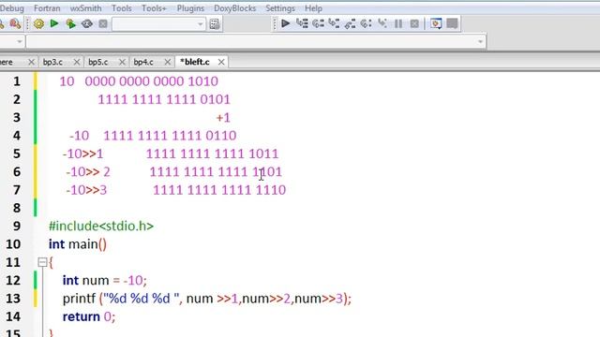
Task: Switch to the bp5.c tab
Action: pos(98,62)
